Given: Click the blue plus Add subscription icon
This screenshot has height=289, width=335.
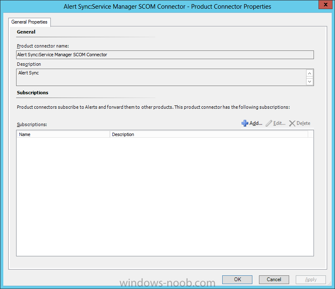Looking at the screenshot, I should (245, 123).
